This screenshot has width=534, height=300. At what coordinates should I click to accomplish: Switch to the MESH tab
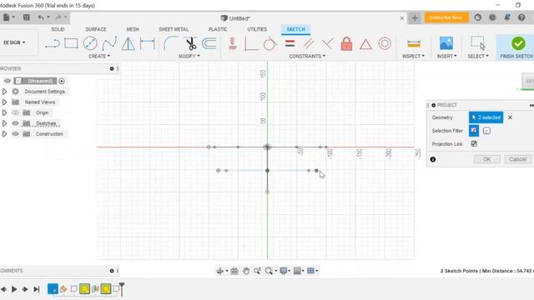133,29
